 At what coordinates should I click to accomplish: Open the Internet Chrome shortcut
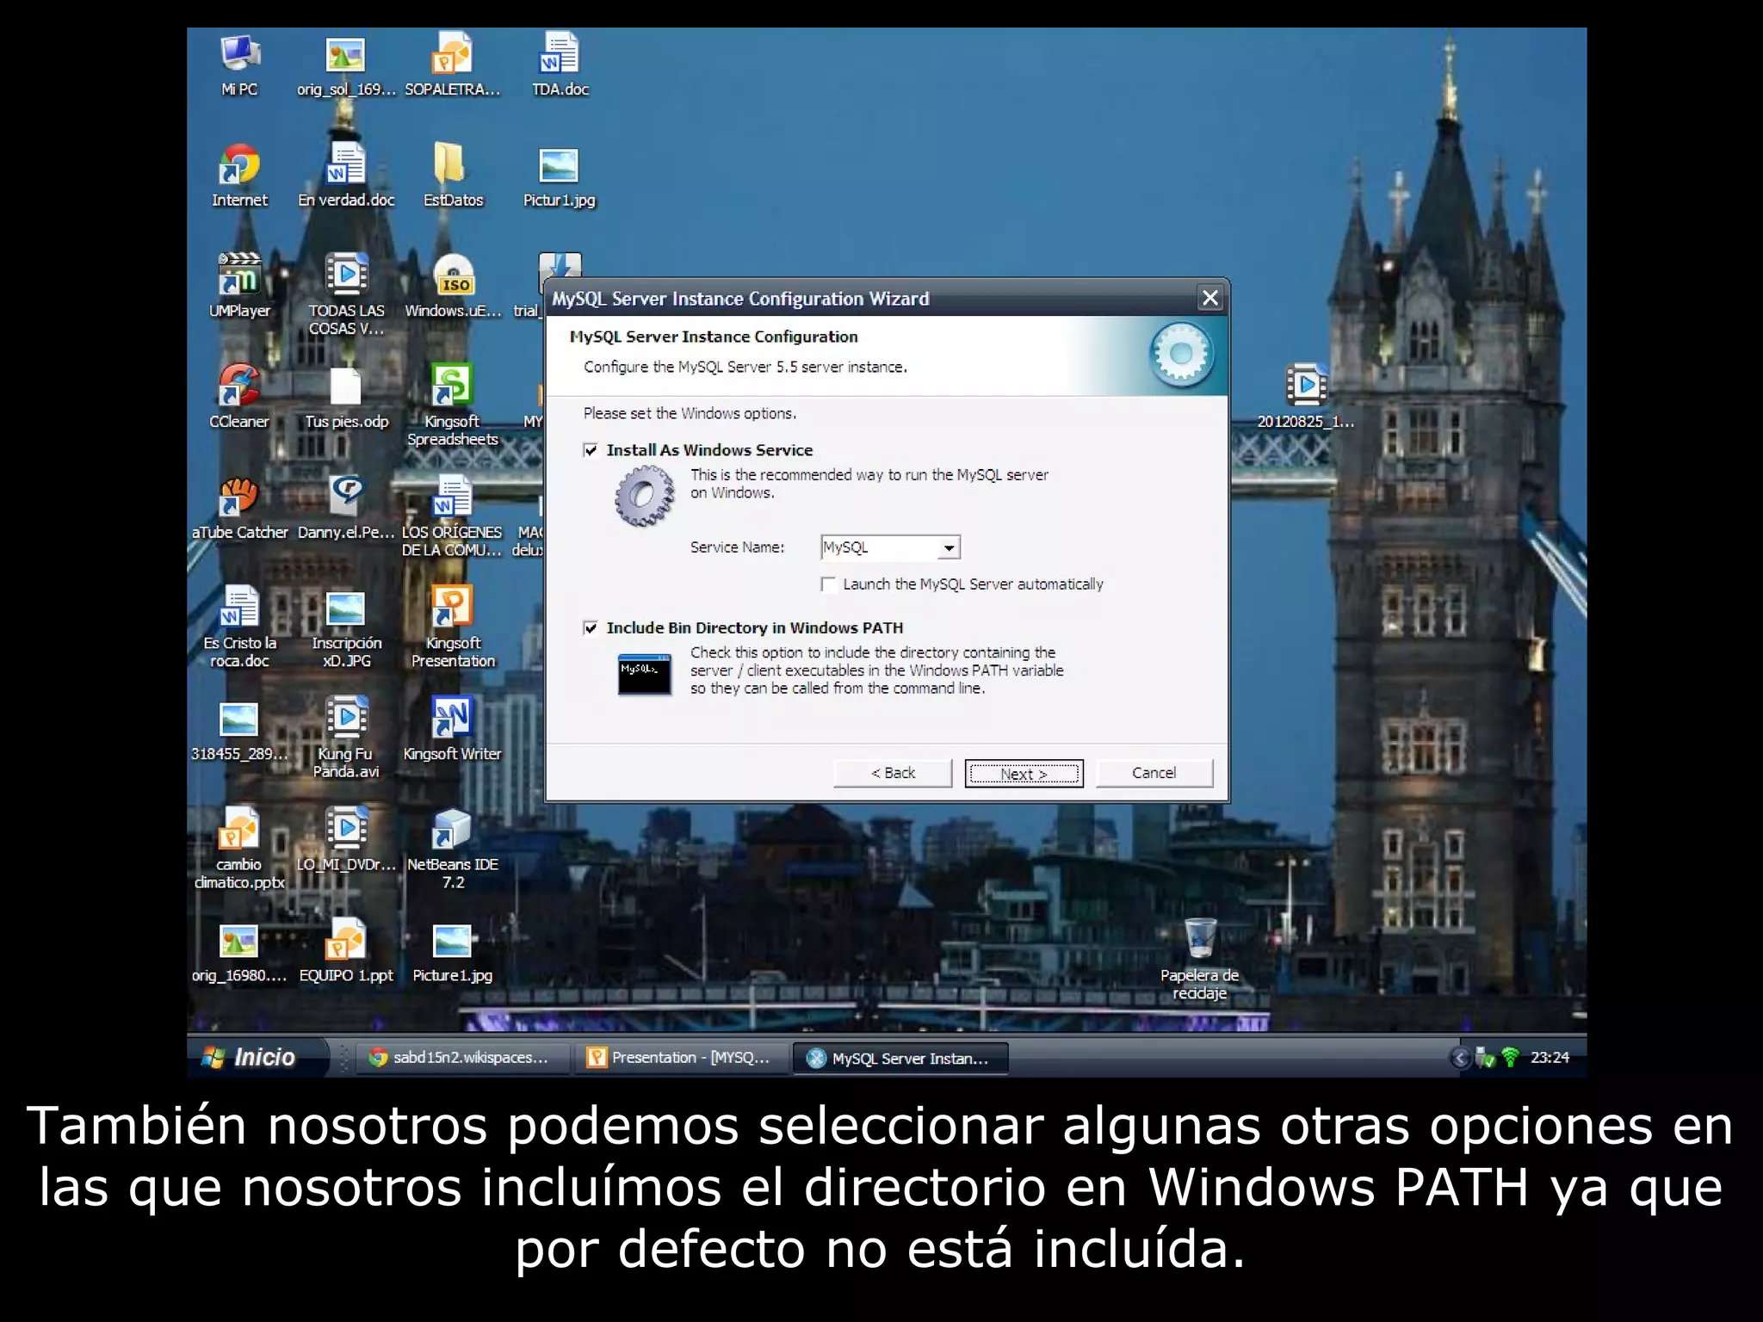click(x=239, y=176)
